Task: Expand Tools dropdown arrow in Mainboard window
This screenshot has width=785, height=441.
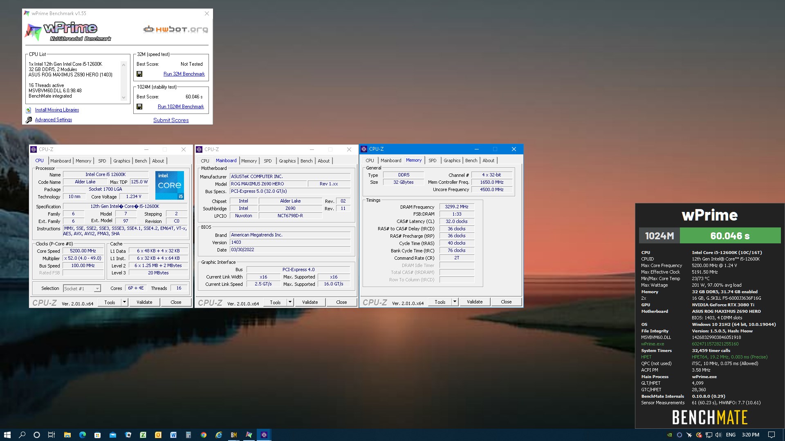Action: point(290,302)
